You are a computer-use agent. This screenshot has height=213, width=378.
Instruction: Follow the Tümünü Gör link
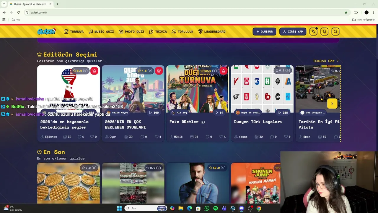(326, 61)
